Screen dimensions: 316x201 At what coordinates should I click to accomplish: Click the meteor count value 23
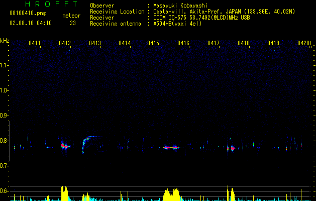pos(73,23)
